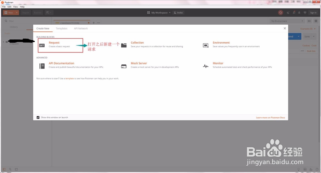Select the History sidebar tab
This screenshot has width=321, height=173.
pyautogui.click(x=14, y=27)
